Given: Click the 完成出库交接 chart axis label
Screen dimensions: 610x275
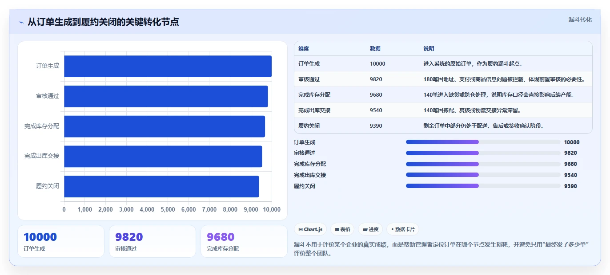Looking at the screenshot, I should tap(42, 157).
